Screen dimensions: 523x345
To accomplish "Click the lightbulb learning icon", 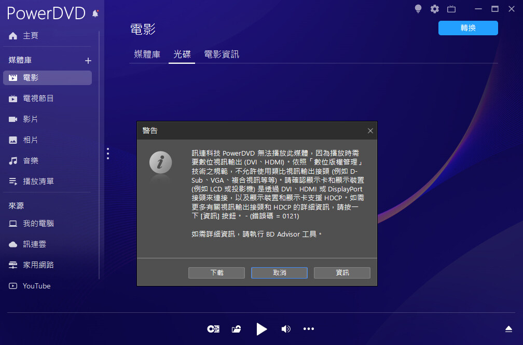I will pyautogui.click(x=418, y=9).
